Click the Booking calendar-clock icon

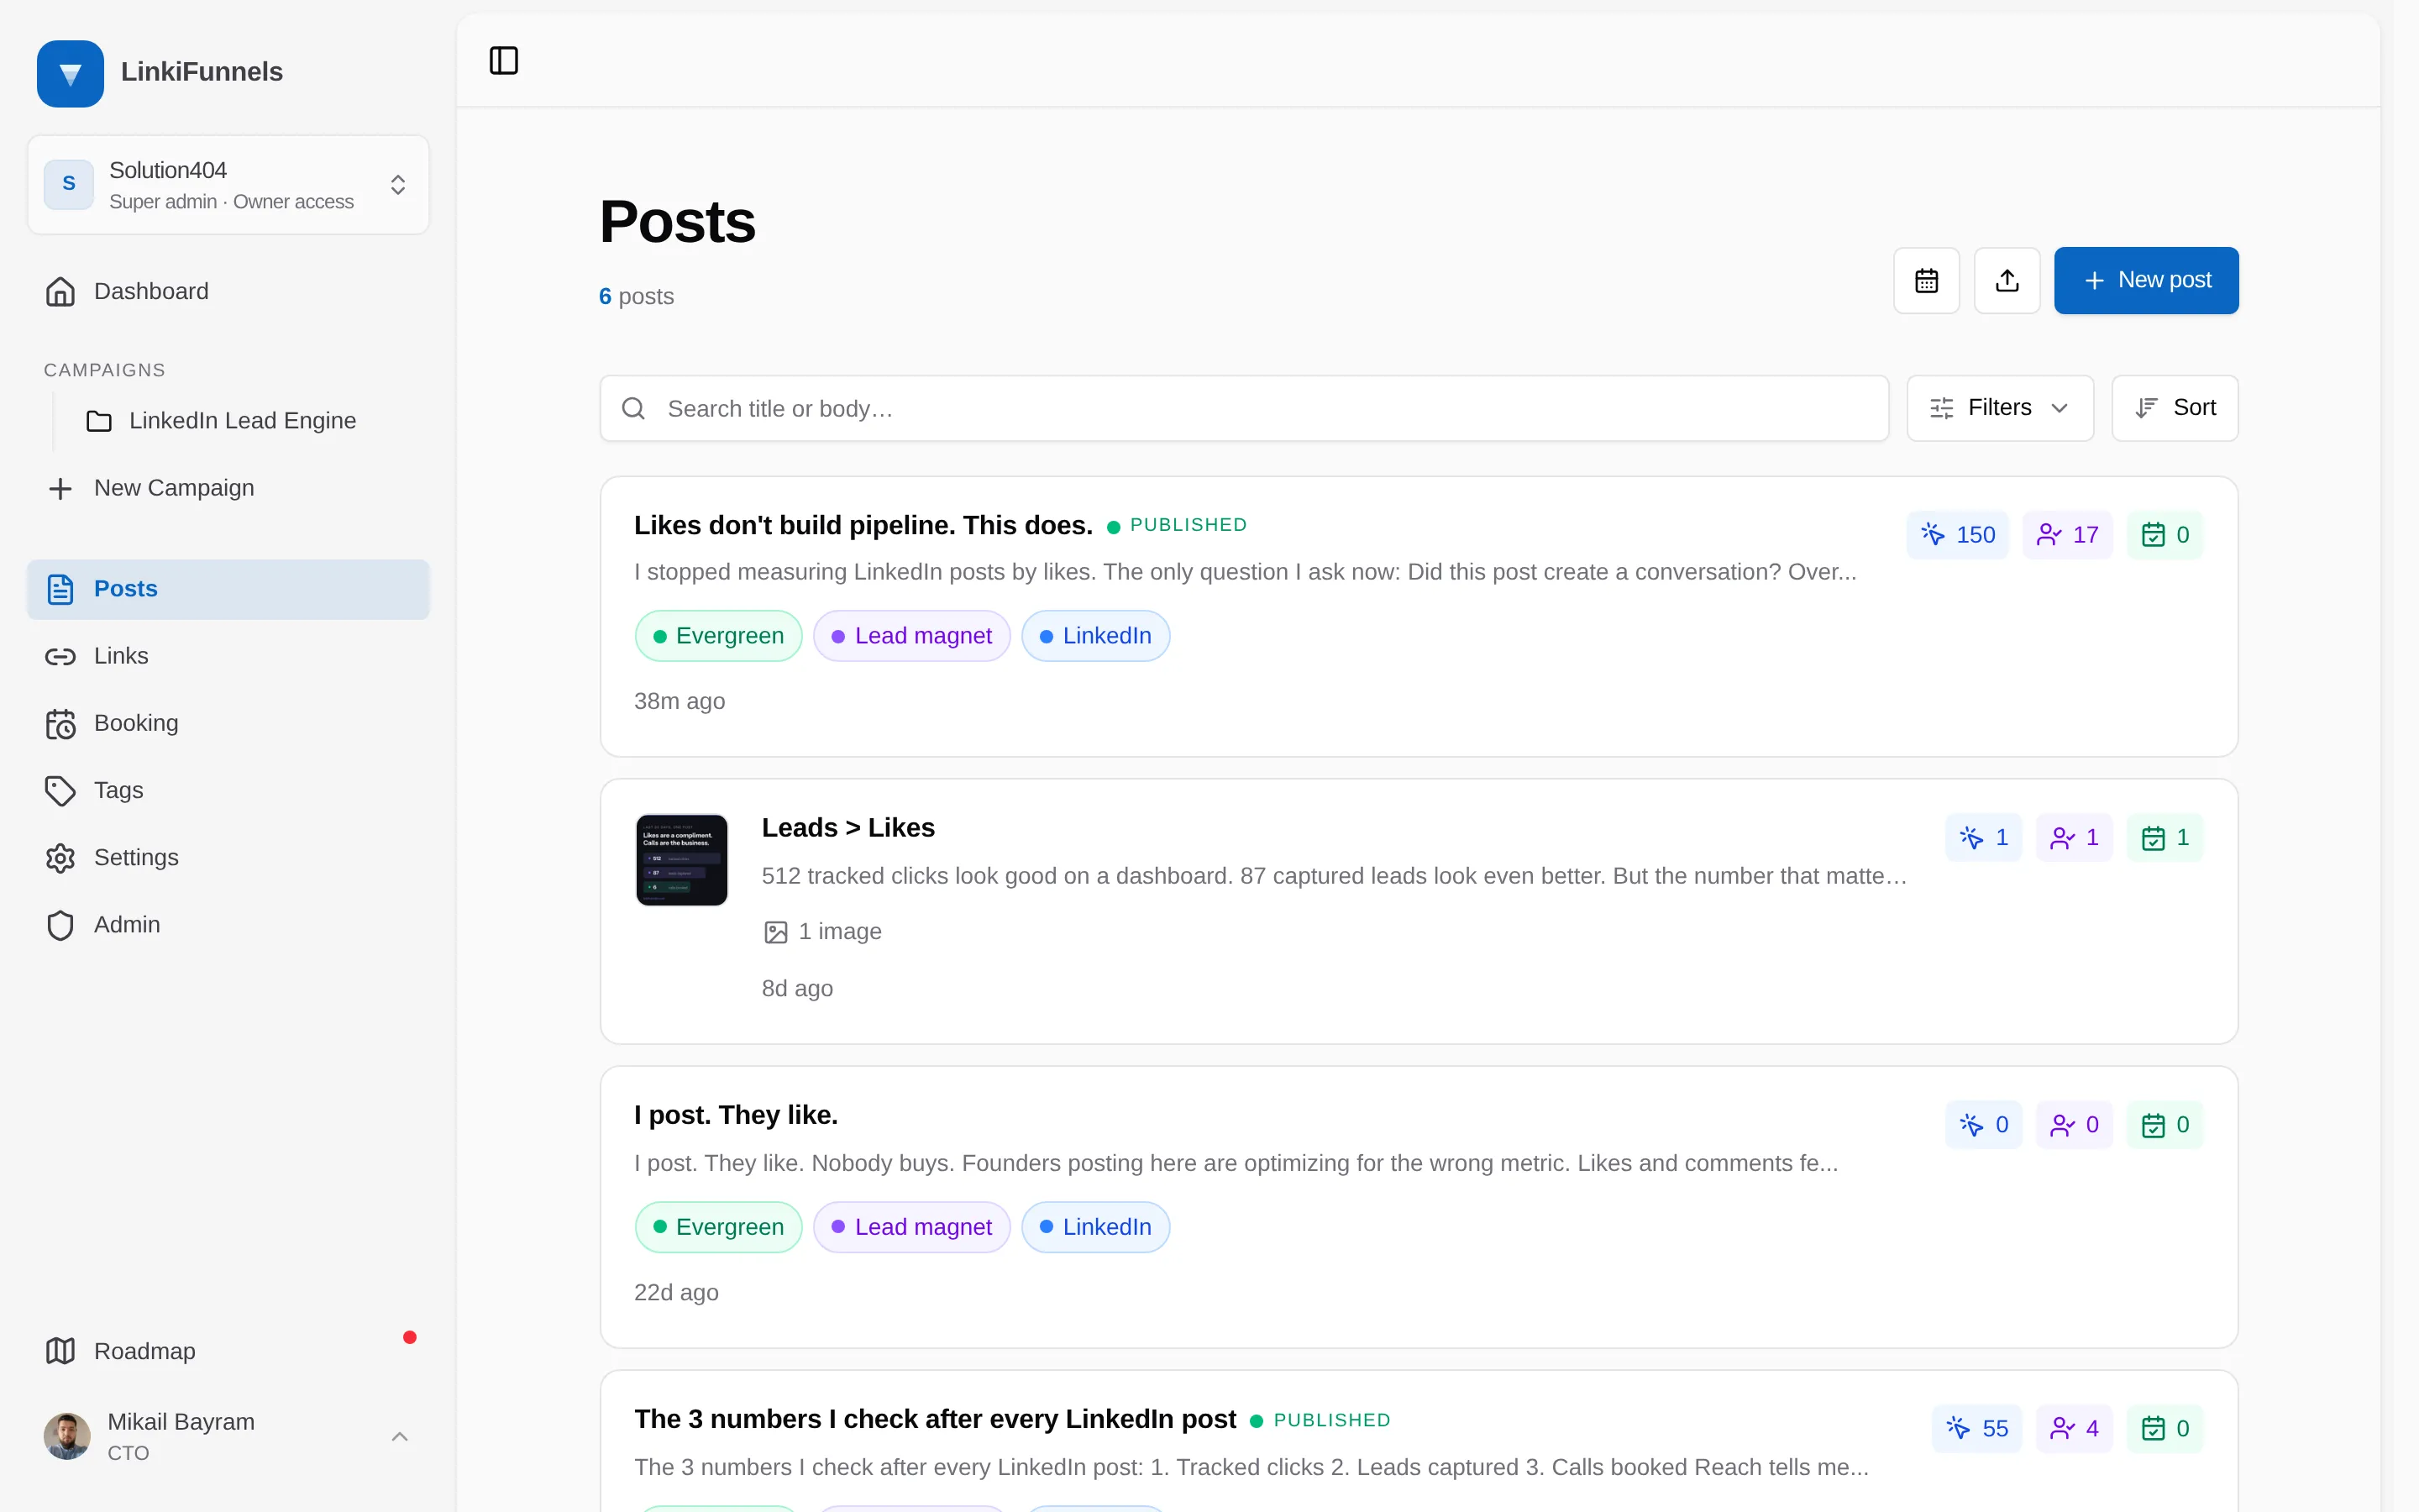click(60, 723)
